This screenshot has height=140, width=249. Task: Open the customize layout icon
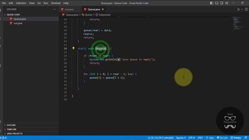click(x=227, y=3)
